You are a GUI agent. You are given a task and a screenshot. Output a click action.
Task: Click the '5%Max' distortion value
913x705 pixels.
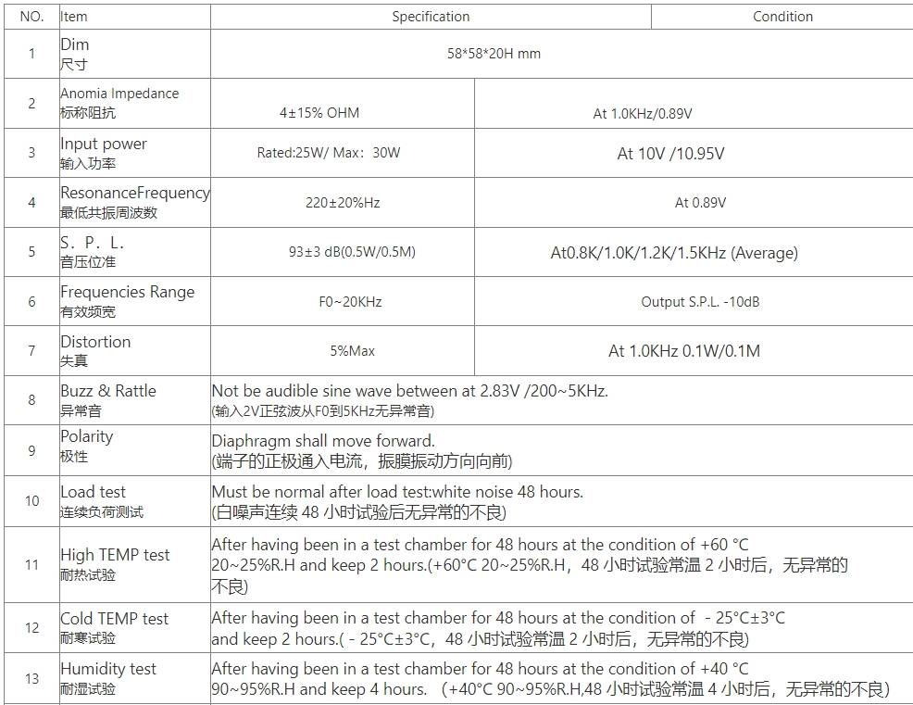click(352, 351)
